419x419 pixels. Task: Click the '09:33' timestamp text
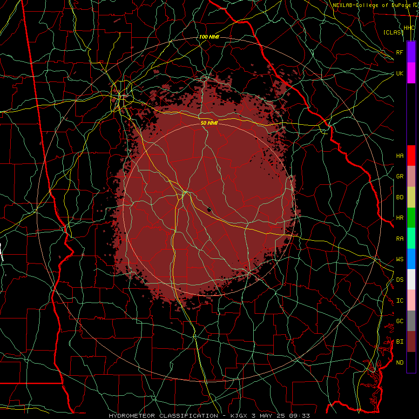(300, 416)
